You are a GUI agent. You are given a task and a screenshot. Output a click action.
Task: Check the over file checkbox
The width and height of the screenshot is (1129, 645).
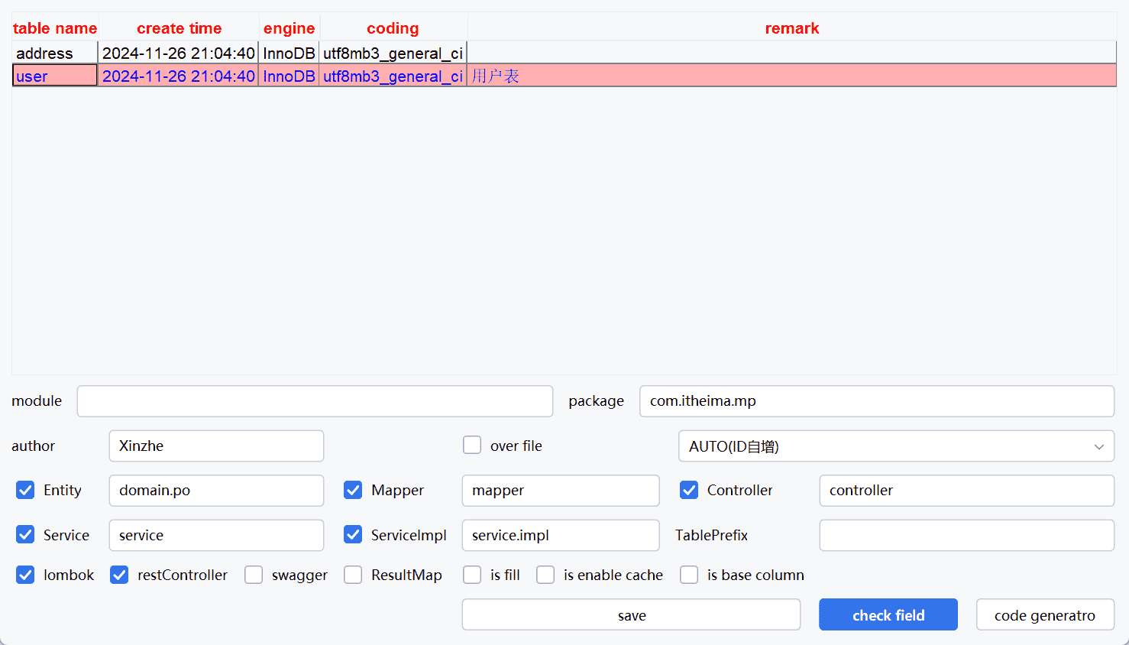472,446
